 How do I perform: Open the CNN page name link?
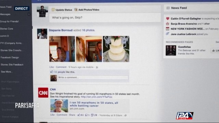coord(53,90)
